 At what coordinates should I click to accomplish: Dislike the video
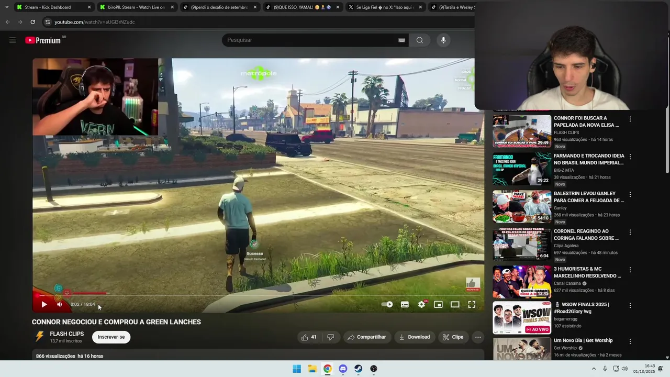tap(330, 337)
